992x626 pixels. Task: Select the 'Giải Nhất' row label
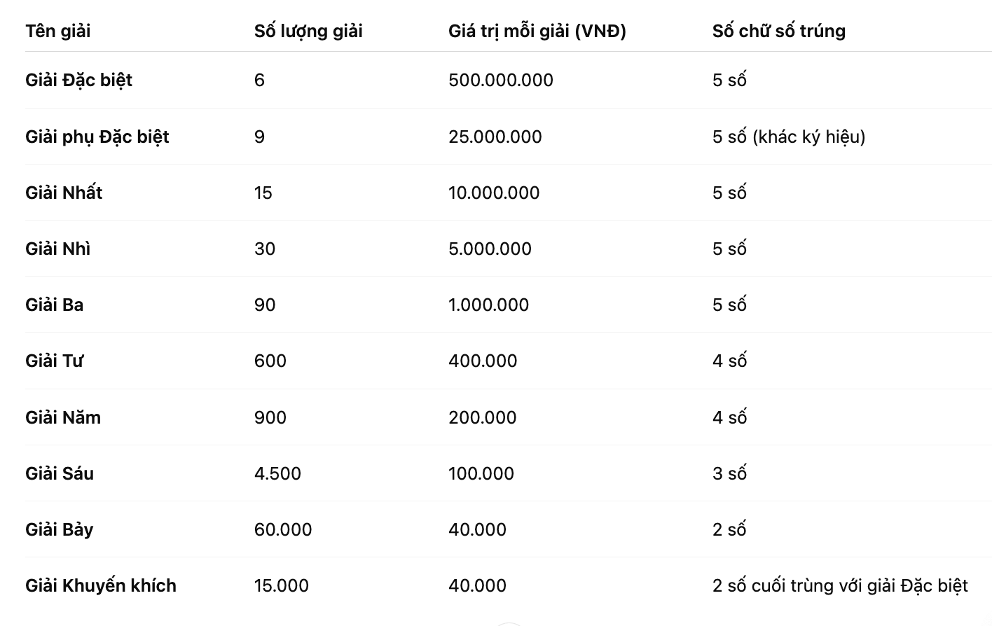(64, 193)
